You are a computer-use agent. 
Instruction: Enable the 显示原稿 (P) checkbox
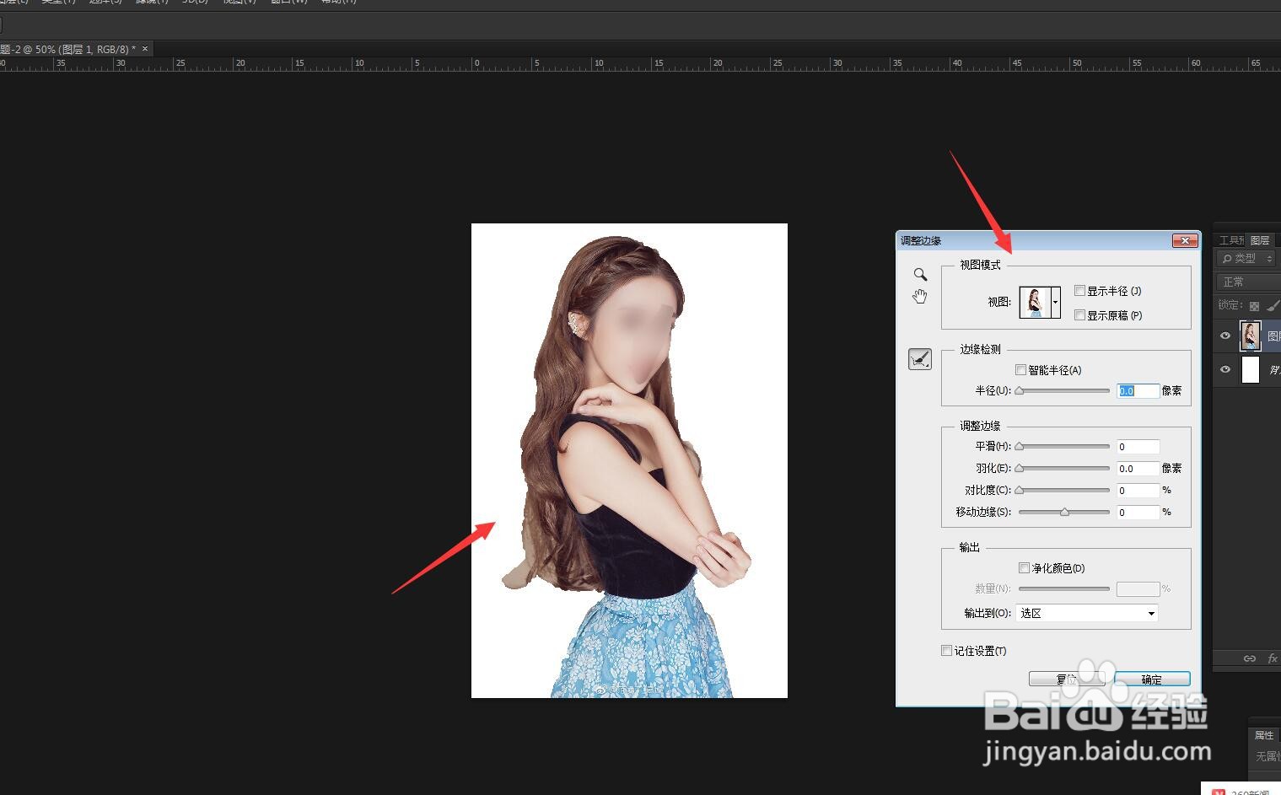pos(1079,315)
